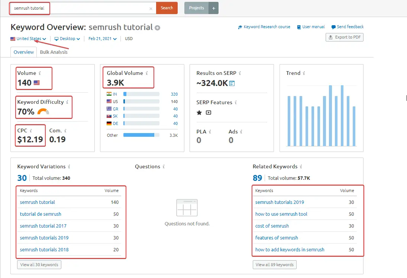The height and width of the screenshot is (278, 407).
Task: Click the video SERP feature icon
Action: [x=209, y=113]
